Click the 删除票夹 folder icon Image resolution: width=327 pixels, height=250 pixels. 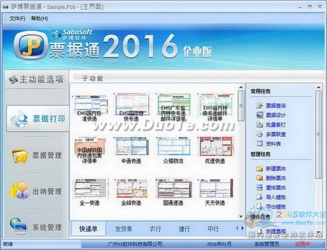click(x=260, y=178)
